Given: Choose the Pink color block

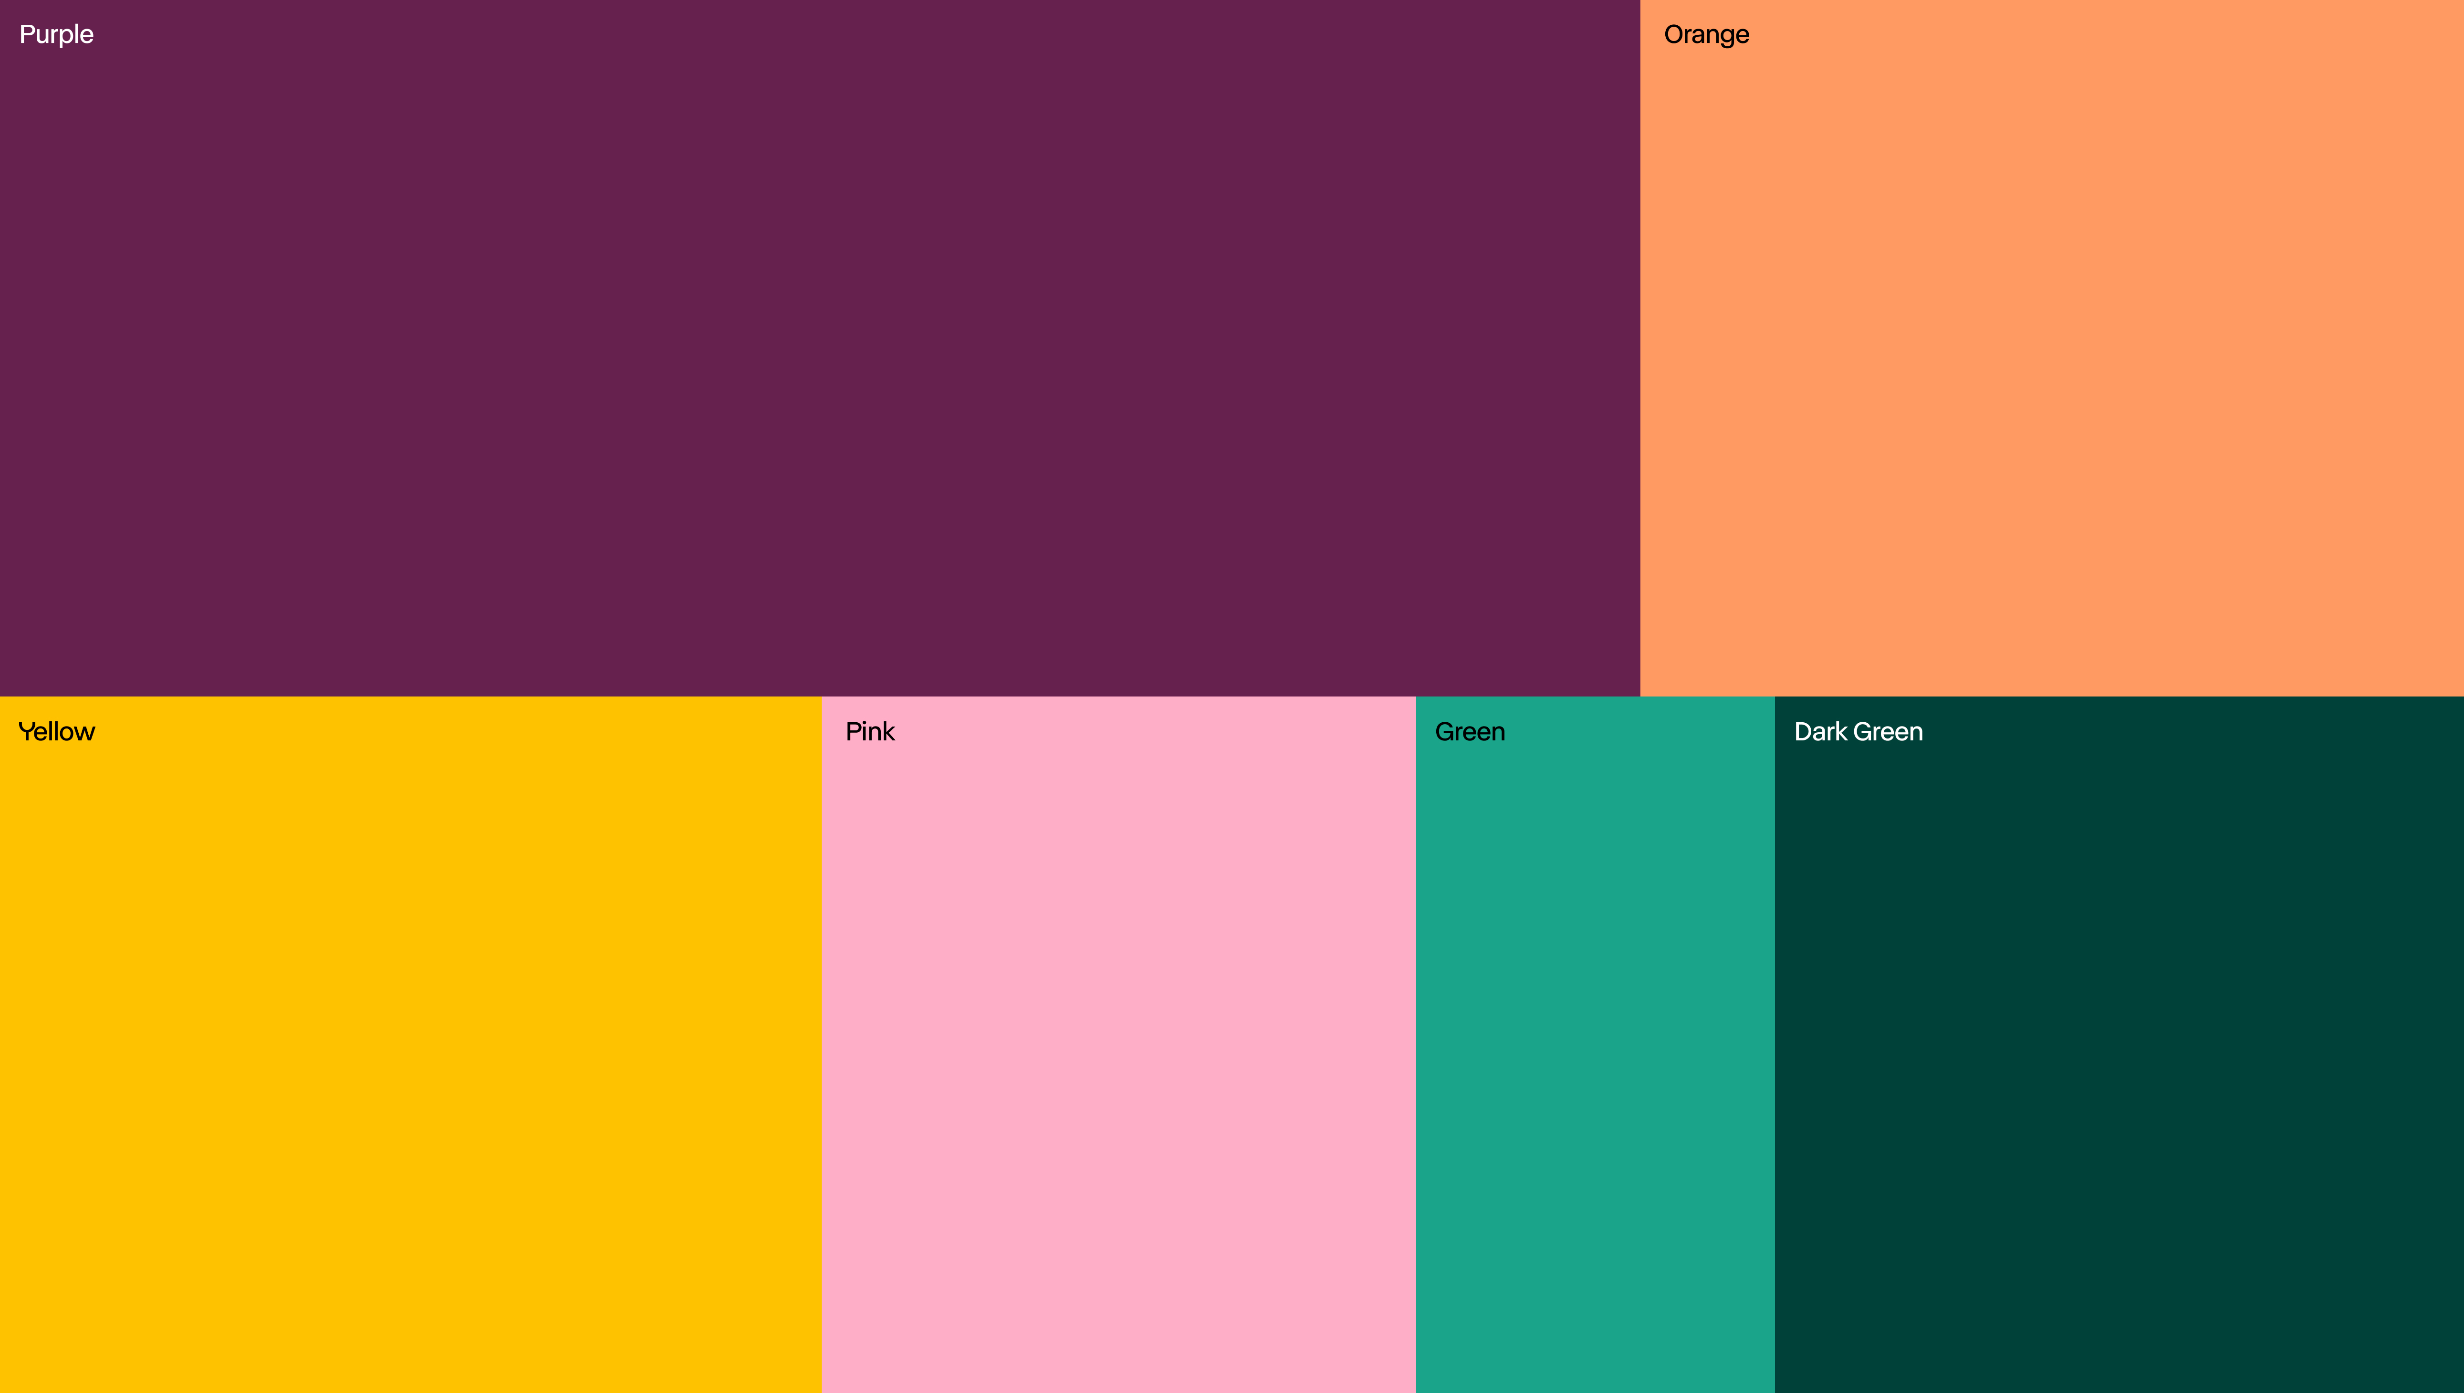Looking at the screenshot, I should [1118, 1045].
